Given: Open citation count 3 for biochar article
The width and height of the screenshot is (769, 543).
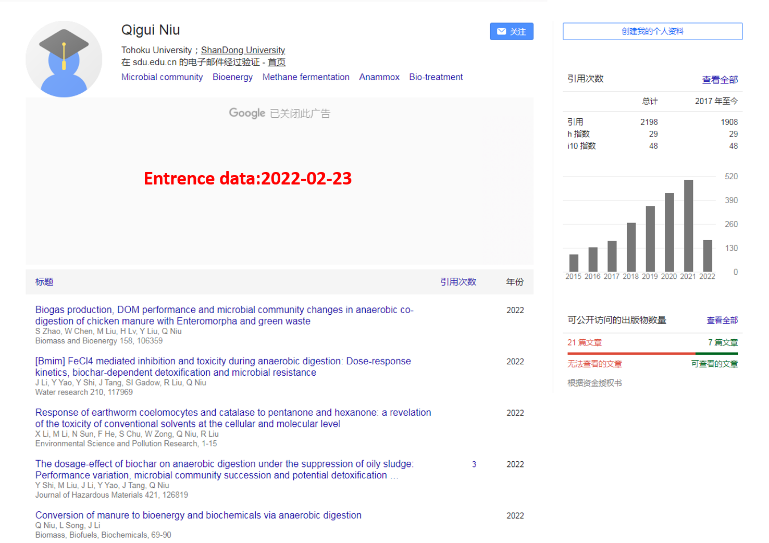Looking at the screenshot, I should point(474,464).
